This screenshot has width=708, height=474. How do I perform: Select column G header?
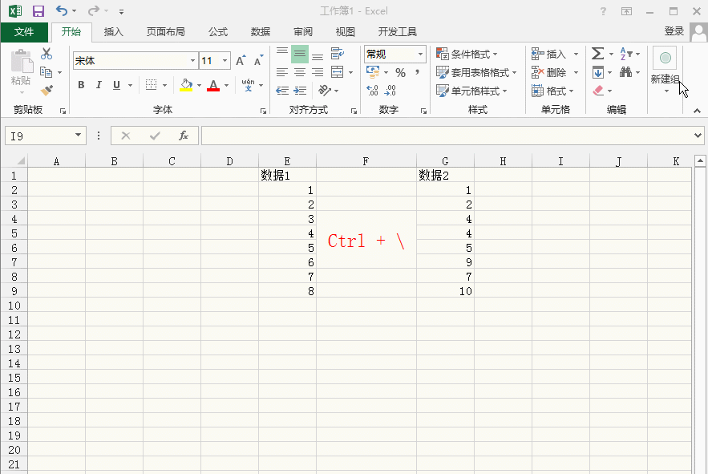coord(445,161)
